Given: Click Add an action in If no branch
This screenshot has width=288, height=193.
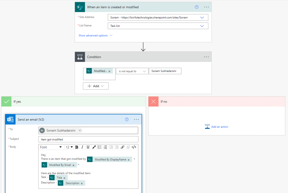Looking at the screenshot, I should (x=217, y=127).
